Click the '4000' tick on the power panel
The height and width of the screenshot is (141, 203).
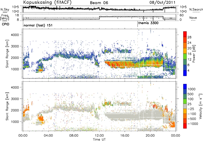coord(15,35)
